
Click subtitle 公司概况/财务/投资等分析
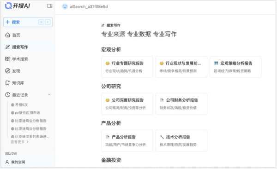[126, 108]
